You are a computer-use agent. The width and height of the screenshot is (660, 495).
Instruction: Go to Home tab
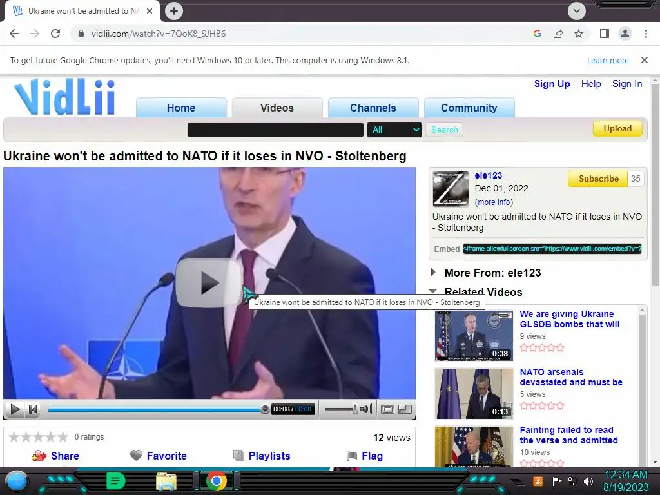[181, 108]
